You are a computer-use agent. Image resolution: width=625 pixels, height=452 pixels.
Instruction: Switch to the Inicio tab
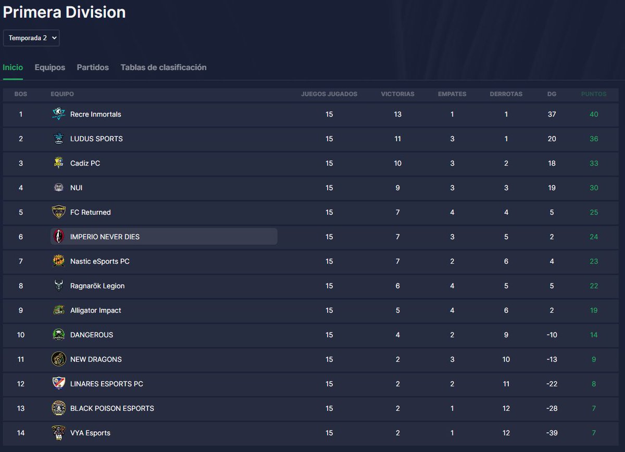pos(13,67)
